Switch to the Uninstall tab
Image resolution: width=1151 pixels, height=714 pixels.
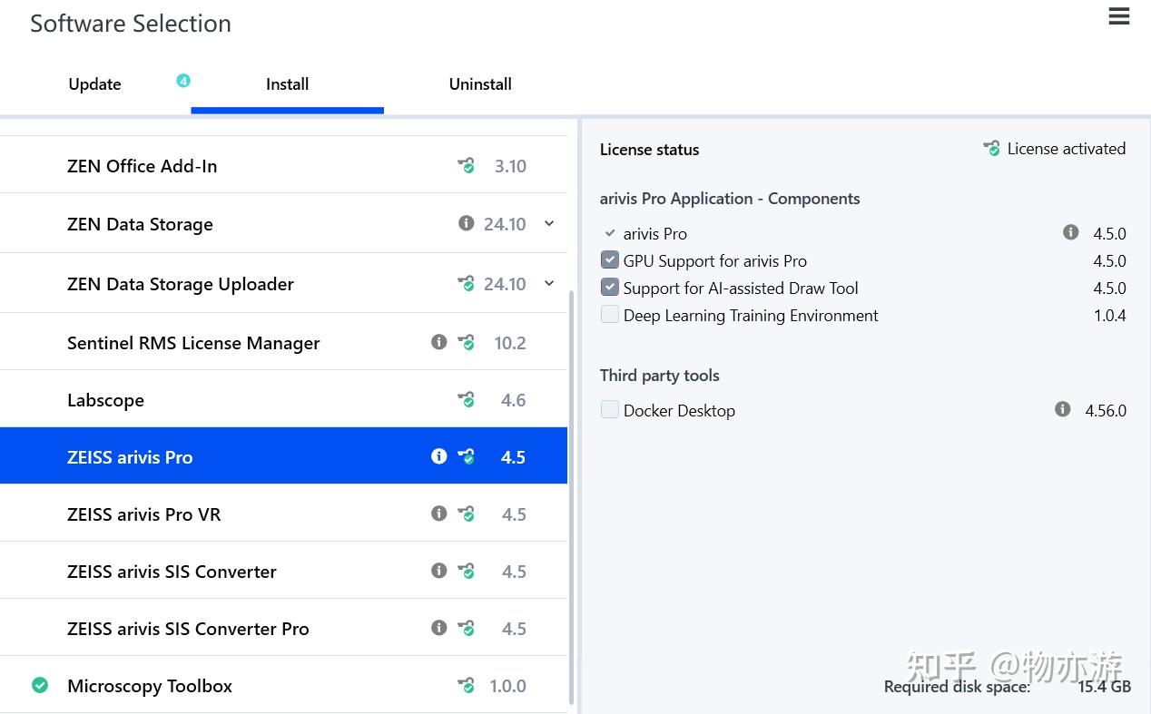tap(480, 84)
